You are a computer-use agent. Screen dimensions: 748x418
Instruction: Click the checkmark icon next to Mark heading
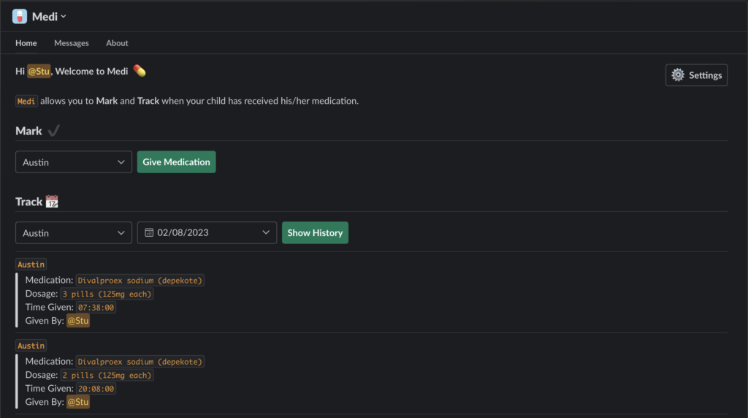[x=53, y=131]
